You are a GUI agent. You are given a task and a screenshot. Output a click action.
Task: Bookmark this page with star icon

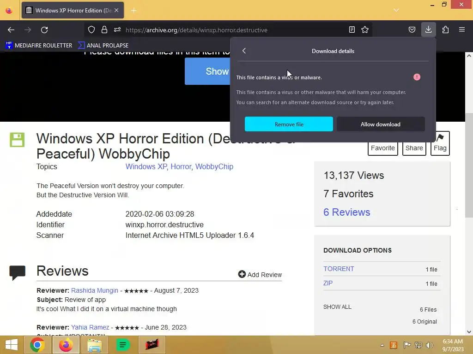[x=365, y=29]
